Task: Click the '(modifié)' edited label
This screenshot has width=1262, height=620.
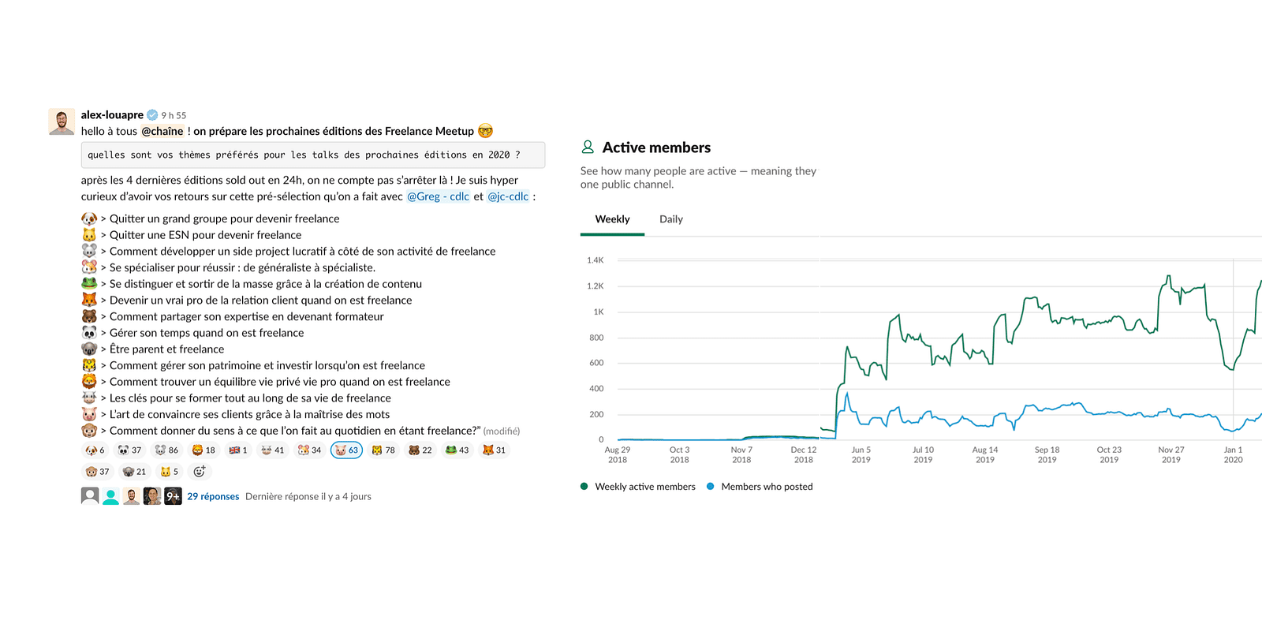Action: pos(502,431)
